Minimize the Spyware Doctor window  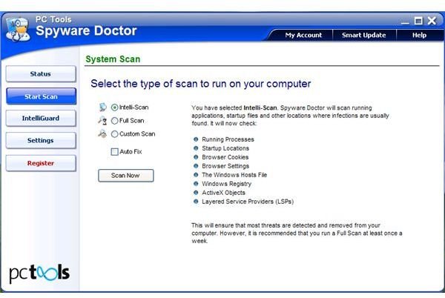(x=405, y=21)
